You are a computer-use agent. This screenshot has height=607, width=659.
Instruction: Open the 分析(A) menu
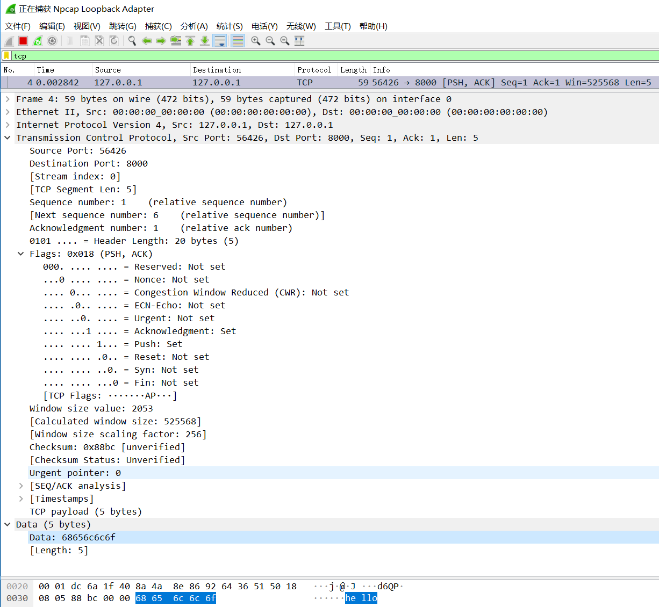tap(194, 26)
